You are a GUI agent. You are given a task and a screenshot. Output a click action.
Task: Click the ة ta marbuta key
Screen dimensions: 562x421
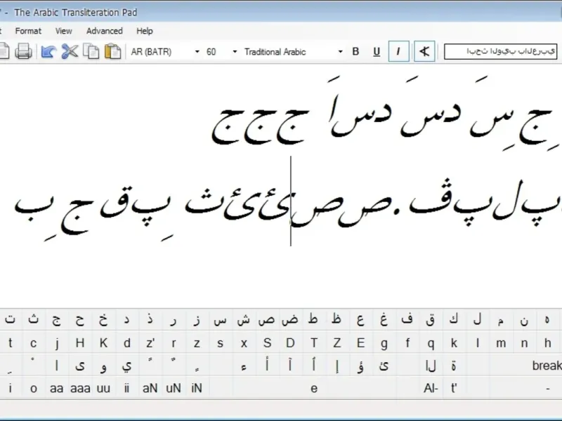tap(454, 366)
